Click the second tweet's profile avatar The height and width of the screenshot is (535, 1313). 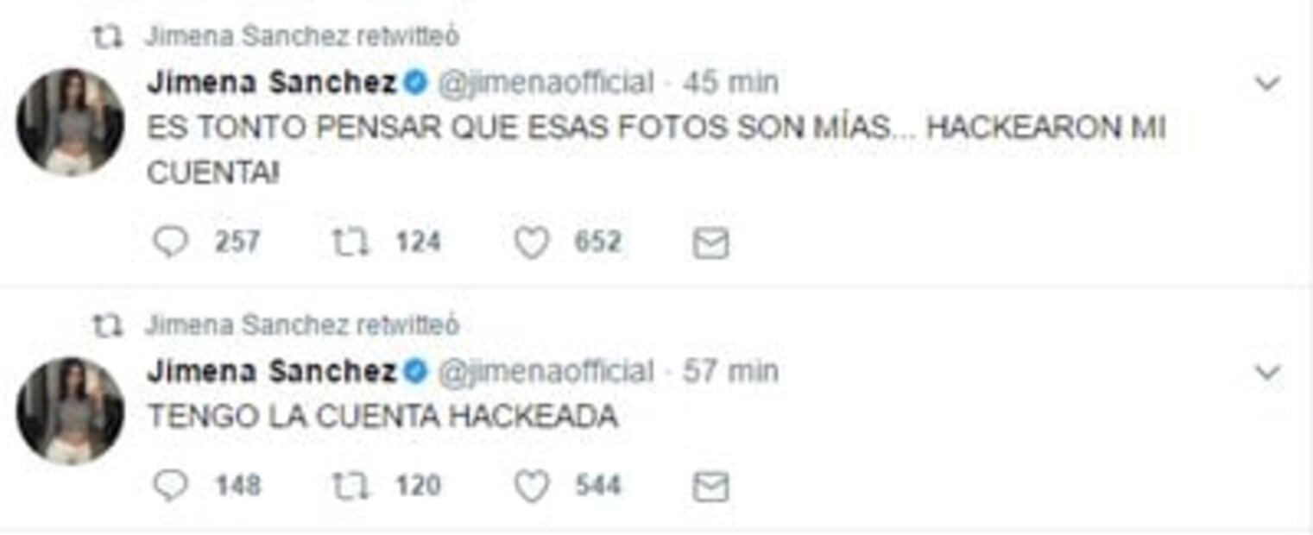[70, 411]
